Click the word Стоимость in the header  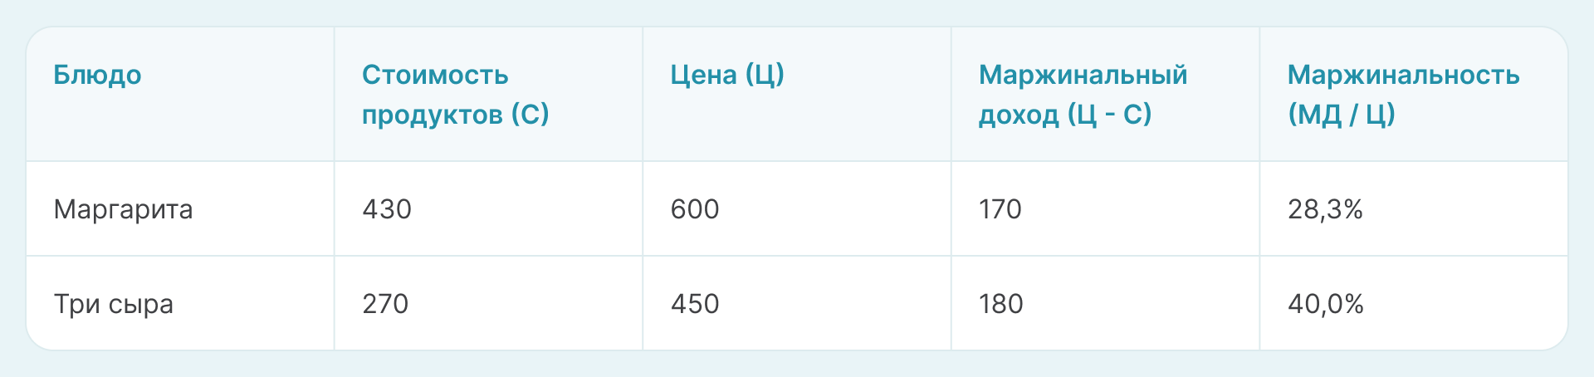tap(435, 76)
